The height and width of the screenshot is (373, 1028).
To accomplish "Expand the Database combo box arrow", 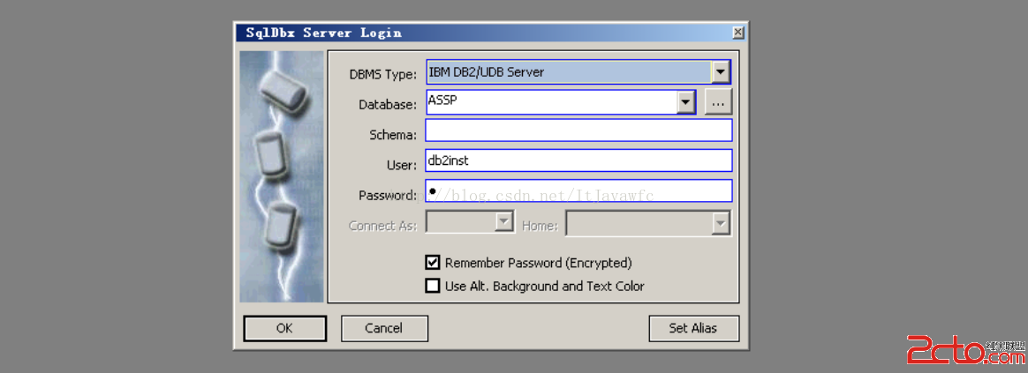I will [x=685, y=102].
